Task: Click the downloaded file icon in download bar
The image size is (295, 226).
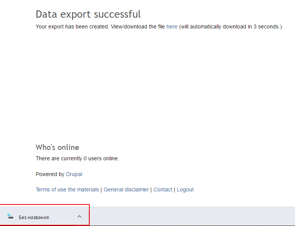Action: (x=11, y=217)
